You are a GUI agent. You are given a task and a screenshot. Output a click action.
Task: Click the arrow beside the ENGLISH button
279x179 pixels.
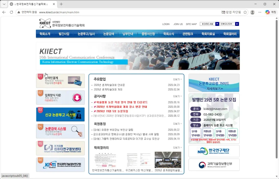pos(237,24)
